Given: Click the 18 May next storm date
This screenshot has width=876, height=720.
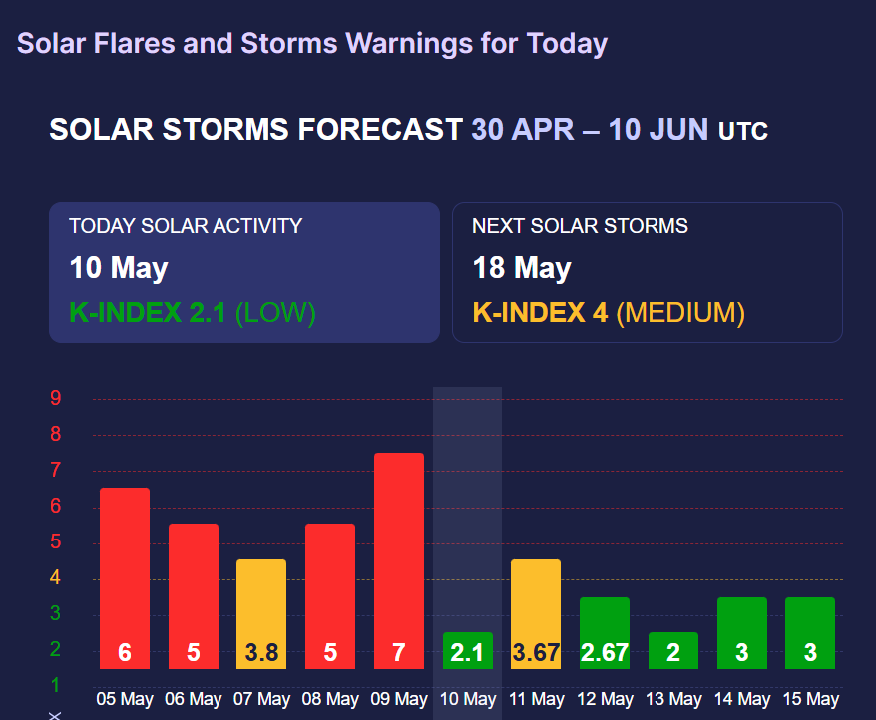Looking at the screenshot, I should click(521, 268).
